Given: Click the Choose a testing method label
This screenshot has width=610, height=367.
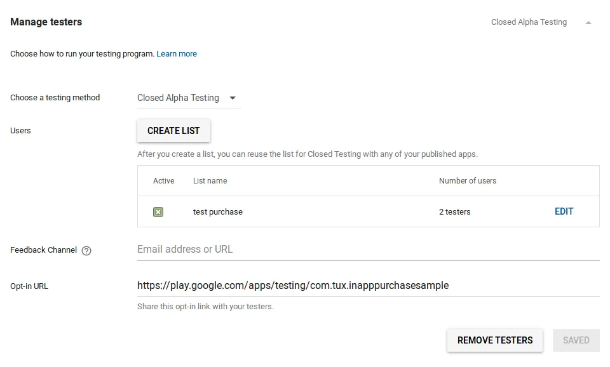Looking at the screenshot, I should click(55, 98).
